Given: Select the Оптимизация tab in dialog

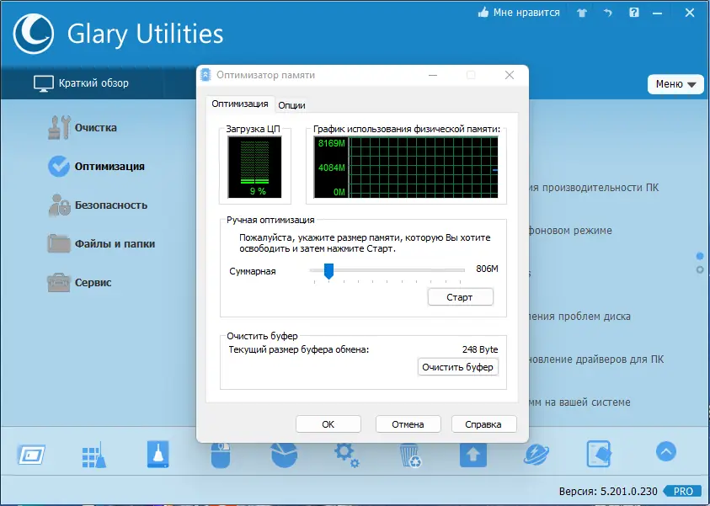Looking at the screenshot, I should (240, 104).
